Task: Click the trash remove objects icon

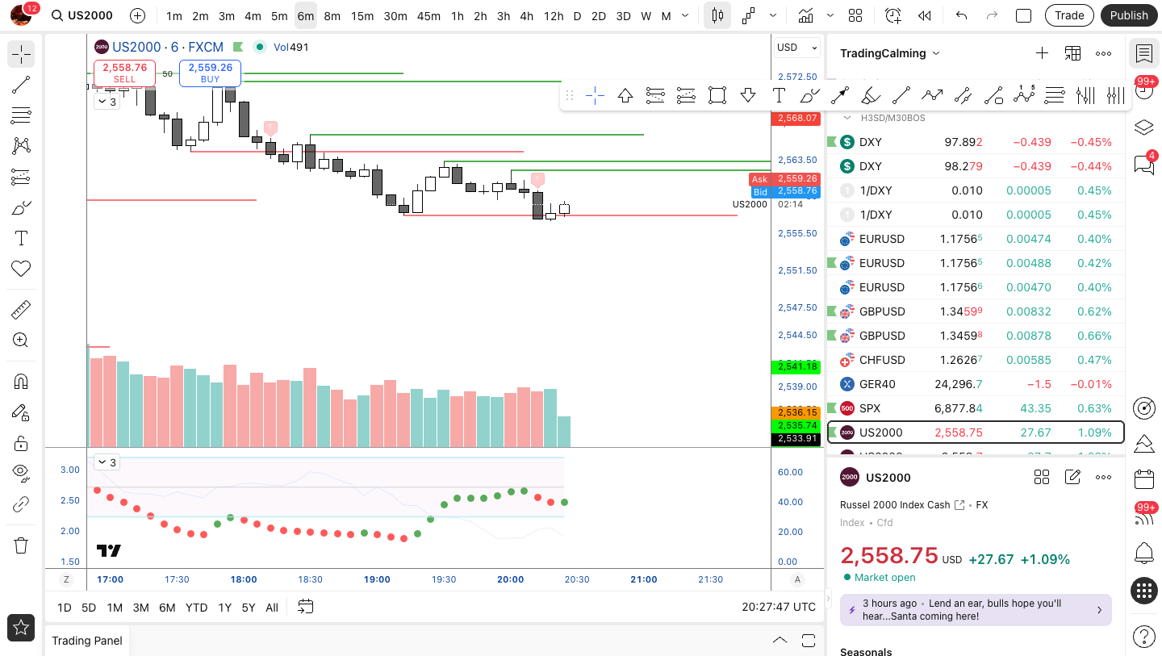Action: coord(21,545)
